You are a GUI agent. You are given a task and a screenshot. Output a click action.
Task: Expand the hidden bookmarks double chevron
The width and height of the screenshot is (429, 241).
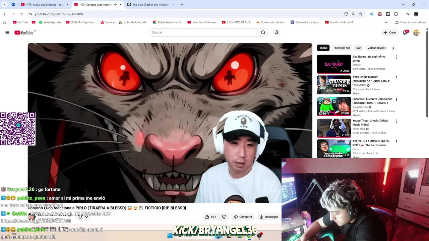[x=386, y=22]
